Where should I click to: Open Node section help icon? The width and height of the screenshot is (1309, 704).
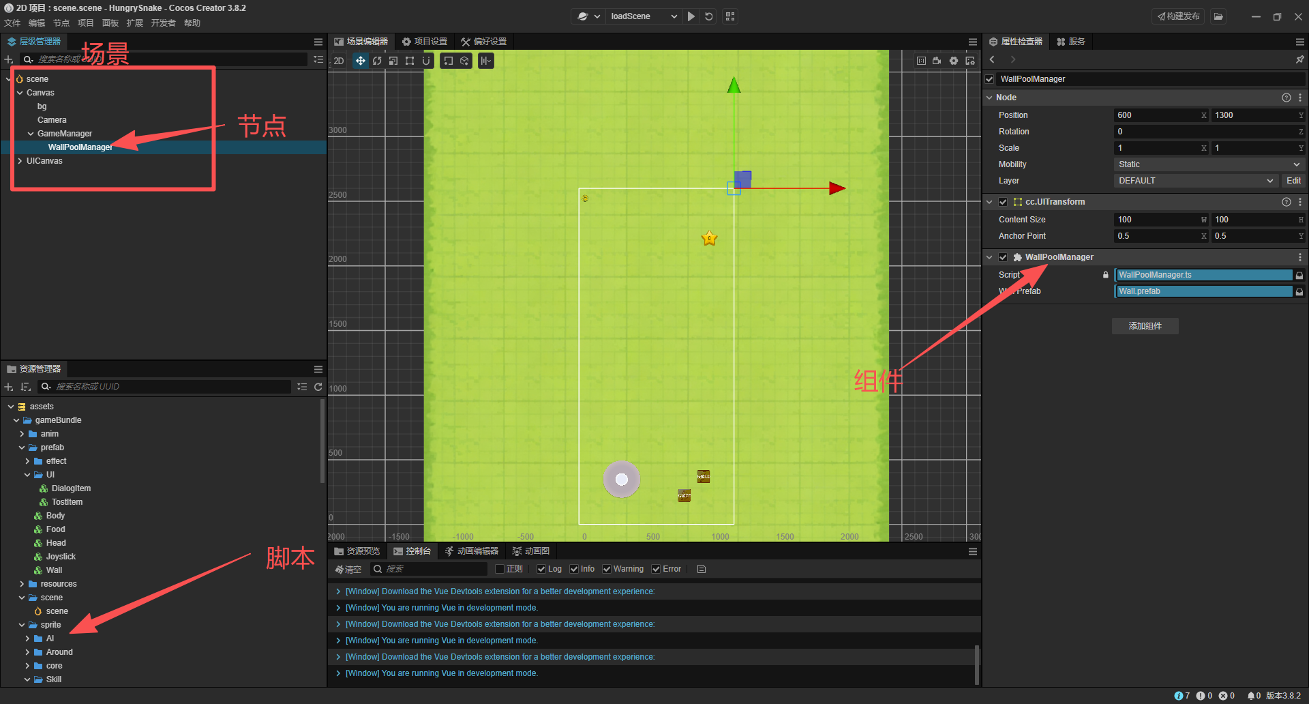click(1287, 98)
